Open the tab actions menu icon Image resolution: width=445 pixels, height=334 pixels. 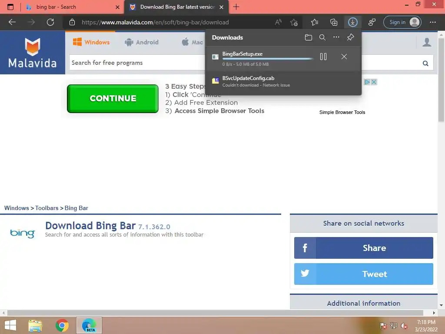point(10,7)
